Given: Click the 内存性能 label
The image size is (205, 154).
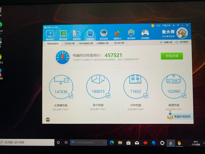Looking at the screenshot, I should 136,105.
